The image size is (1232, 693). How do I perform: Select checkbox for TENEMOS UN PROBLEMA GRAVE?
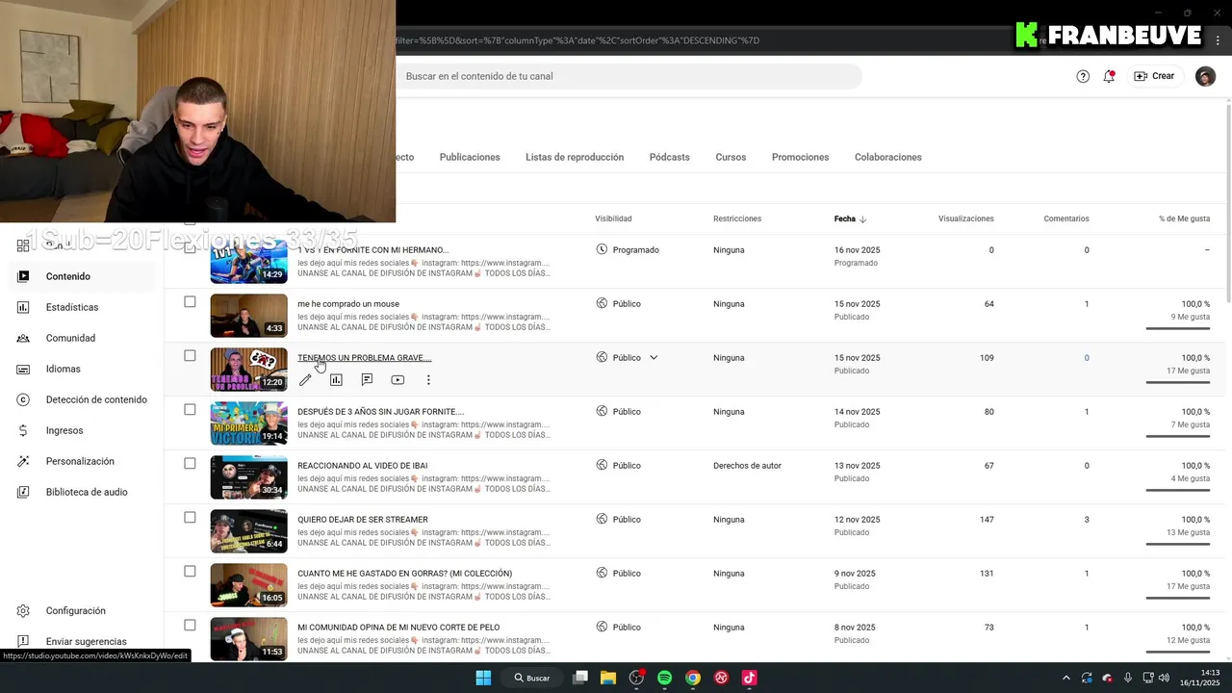(190, 356)
